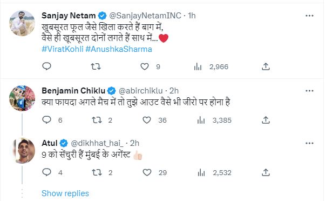Open Sanjay Netam's profile picture
Screen dimensions: 326x201
tap(22, 23)
